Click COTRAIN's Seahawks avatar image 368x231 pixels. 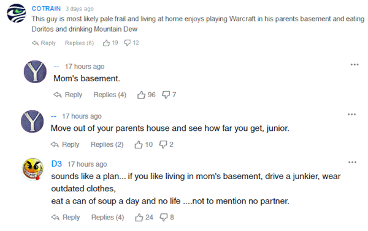17,13
